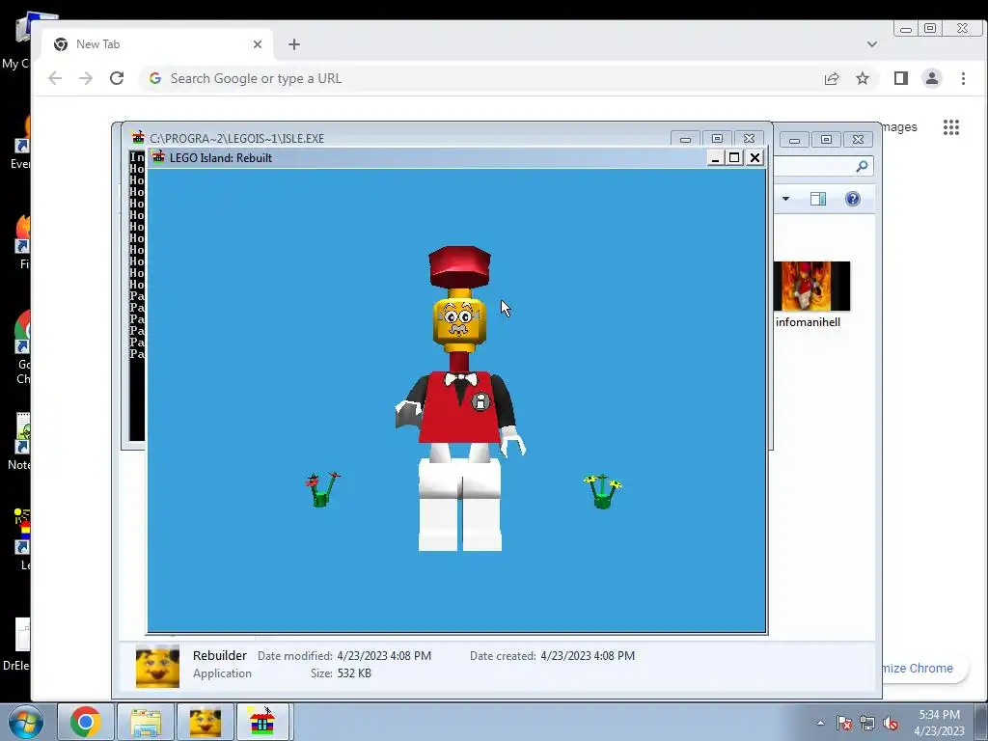Open the Windows Start menu
The width and height of the screenshot is (988, 741).
pyautogui.click(x=26, y=722)
